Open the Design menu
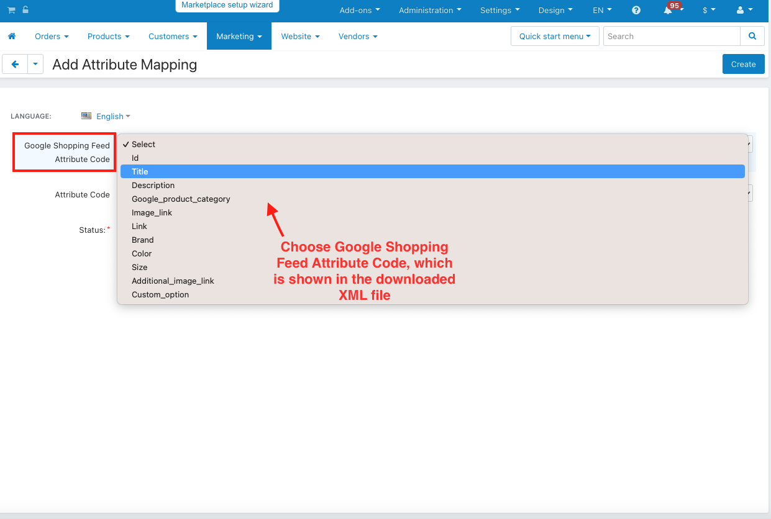 [555, 10]
